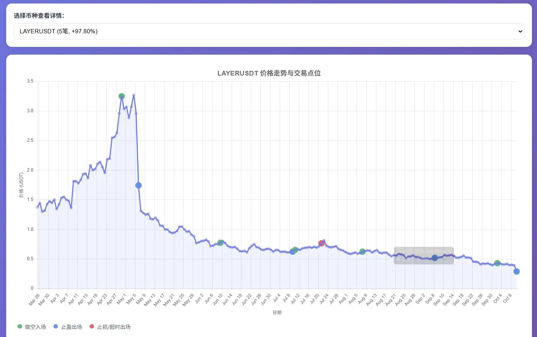Click the 日期 x-axis title
This screenshot has width=537, height=337.
click(x=277, y=313)
